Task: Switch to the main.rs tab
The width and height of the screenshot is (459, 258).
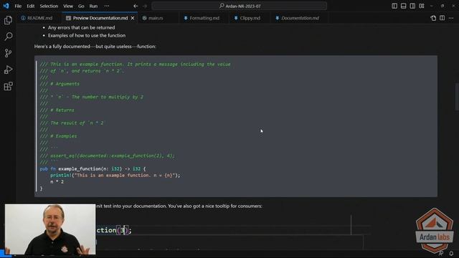Action: click(x=153, y=18)
